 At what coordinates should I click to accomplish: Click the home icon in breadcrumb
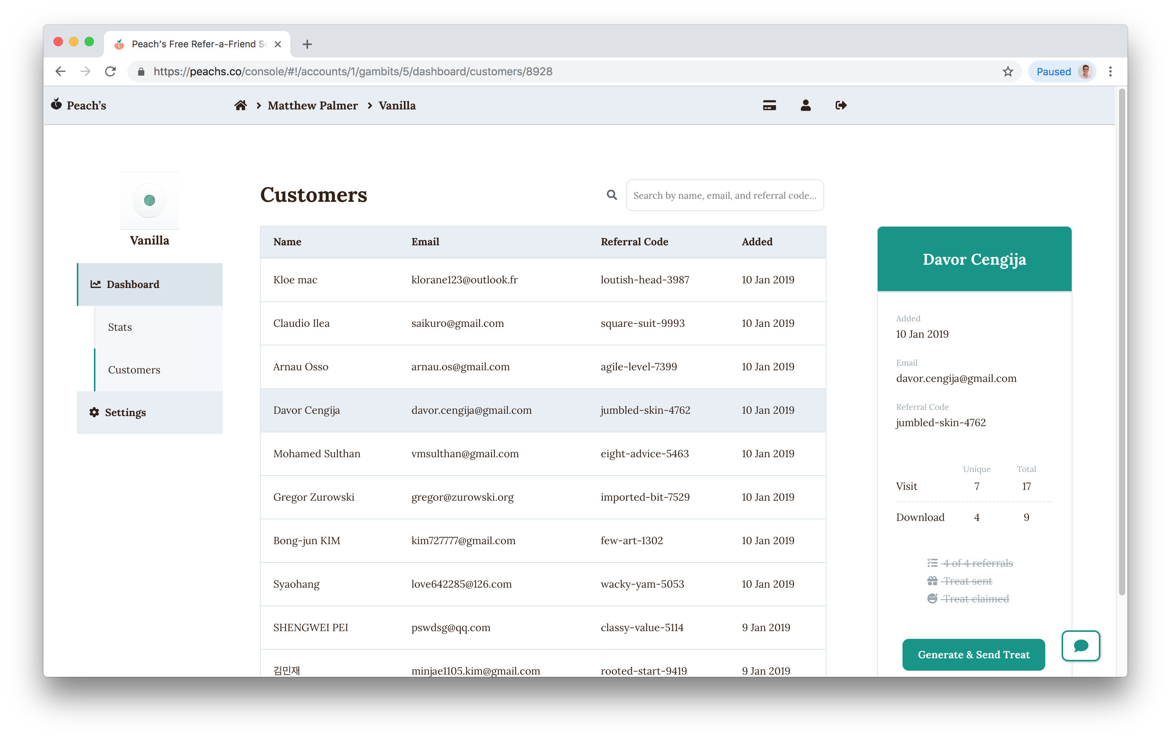(x=240, y=106)
